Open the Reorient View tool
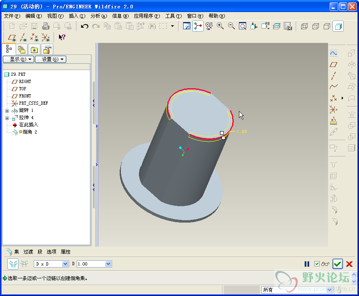Viewport: 359px width, 296px height. pos(254,26)
